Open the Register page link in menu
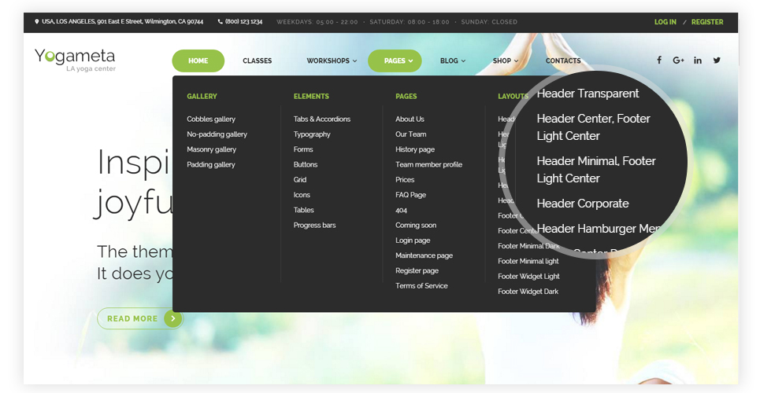Image resolution: width=760 pixels, height=393 pixels. coord(417,270)
